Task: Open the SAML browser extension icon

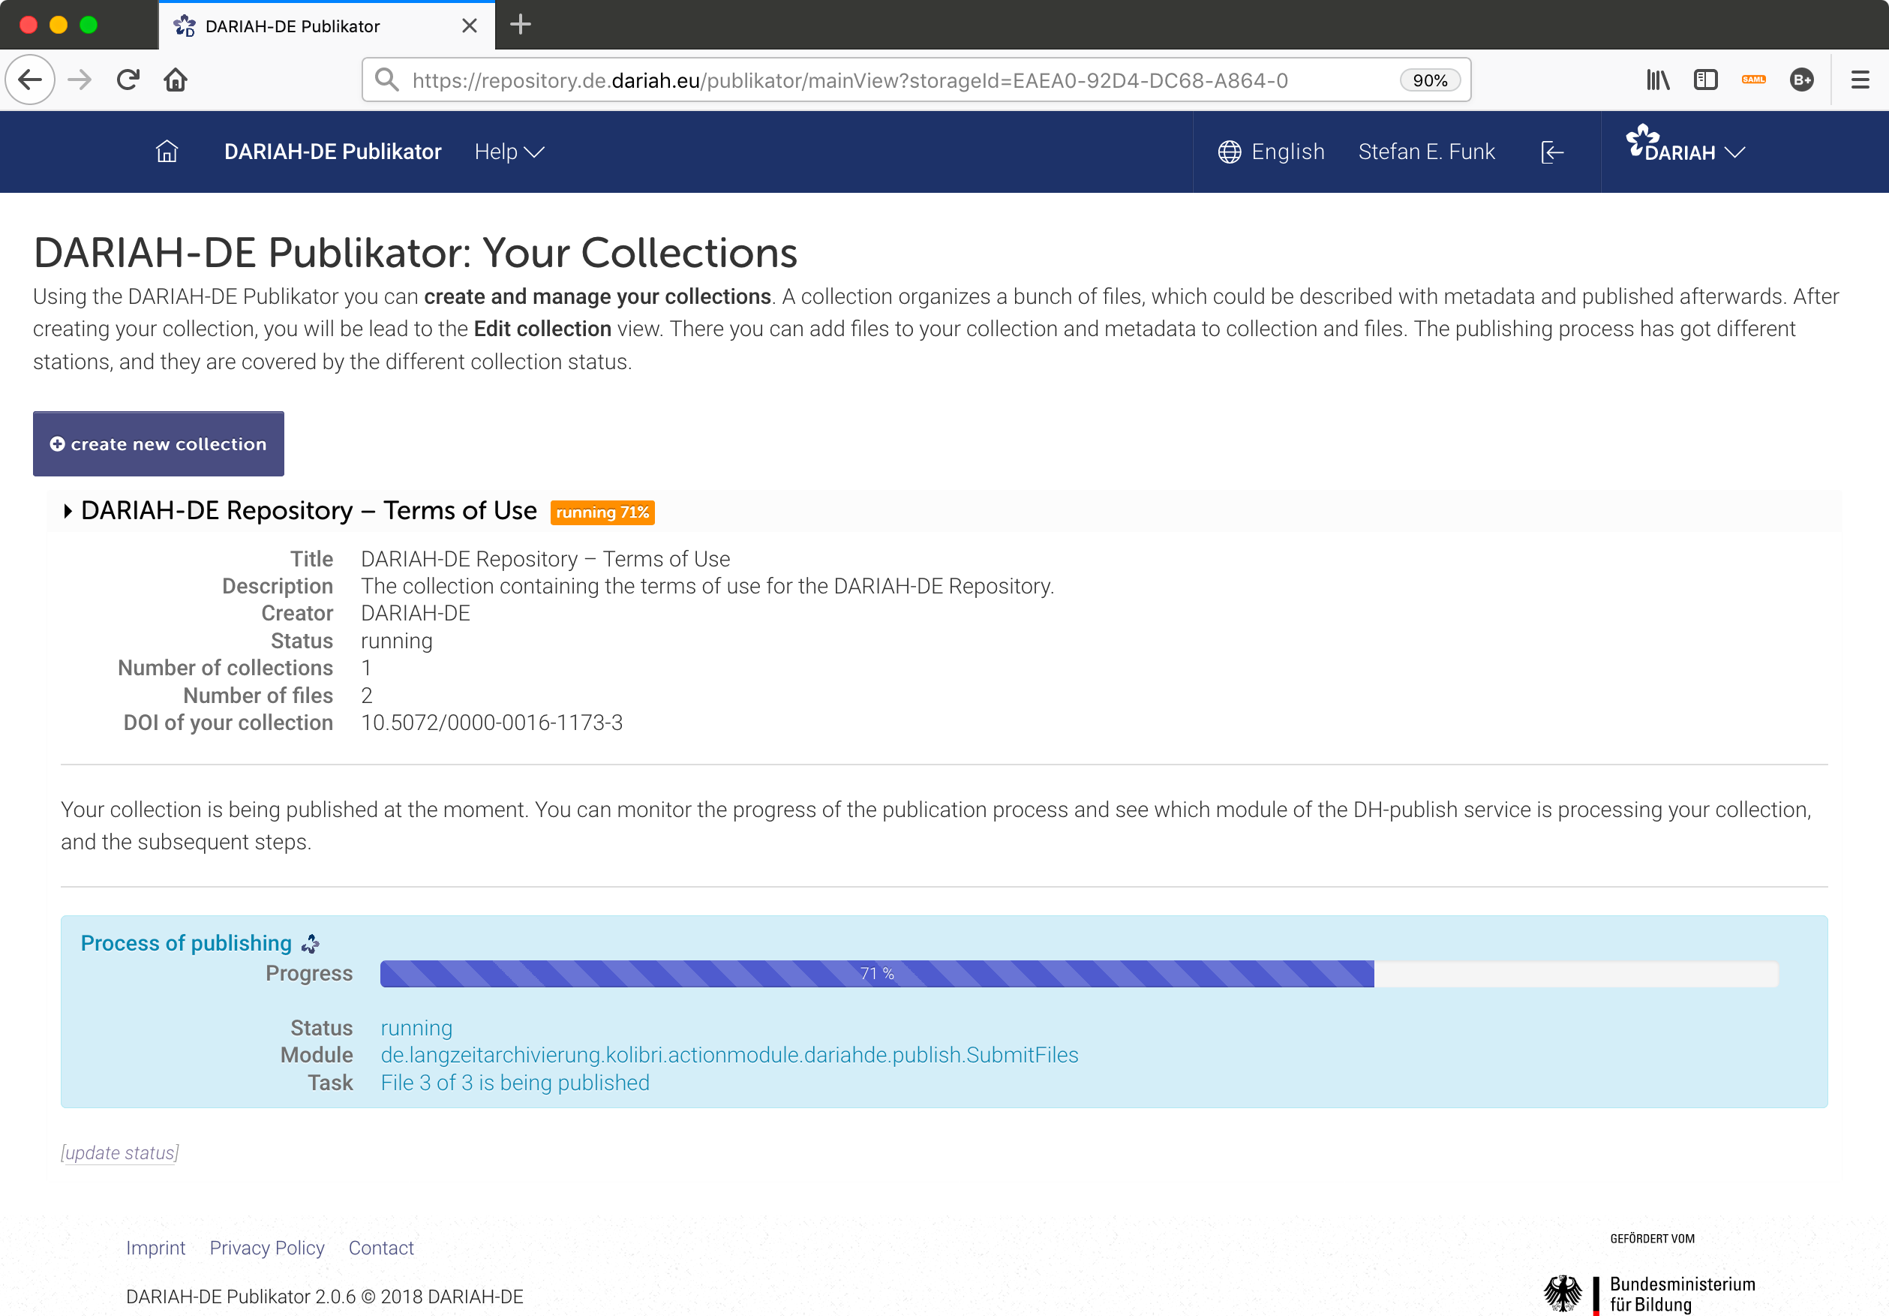Action: 1754,79
